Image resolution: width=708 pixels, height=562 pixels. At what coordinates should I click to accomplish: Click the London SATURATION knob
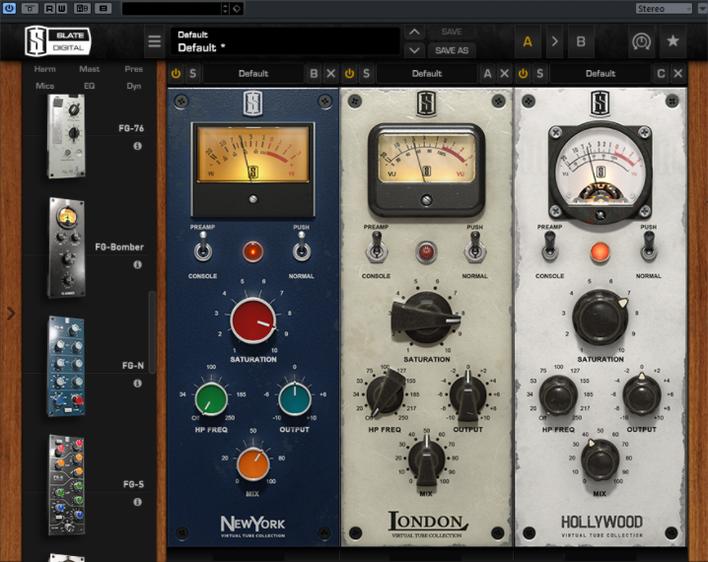click(x=425, y=318)
